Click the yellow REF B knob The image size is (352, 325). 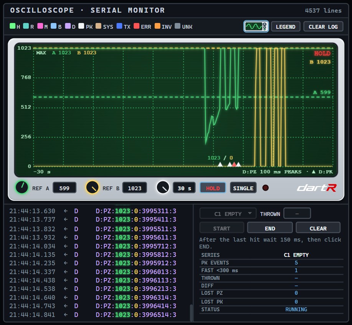[92, 187]
